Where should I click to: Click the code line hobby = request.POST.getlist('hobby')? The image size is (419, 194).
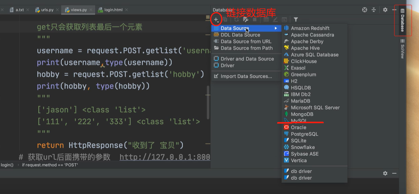(120, 74)
